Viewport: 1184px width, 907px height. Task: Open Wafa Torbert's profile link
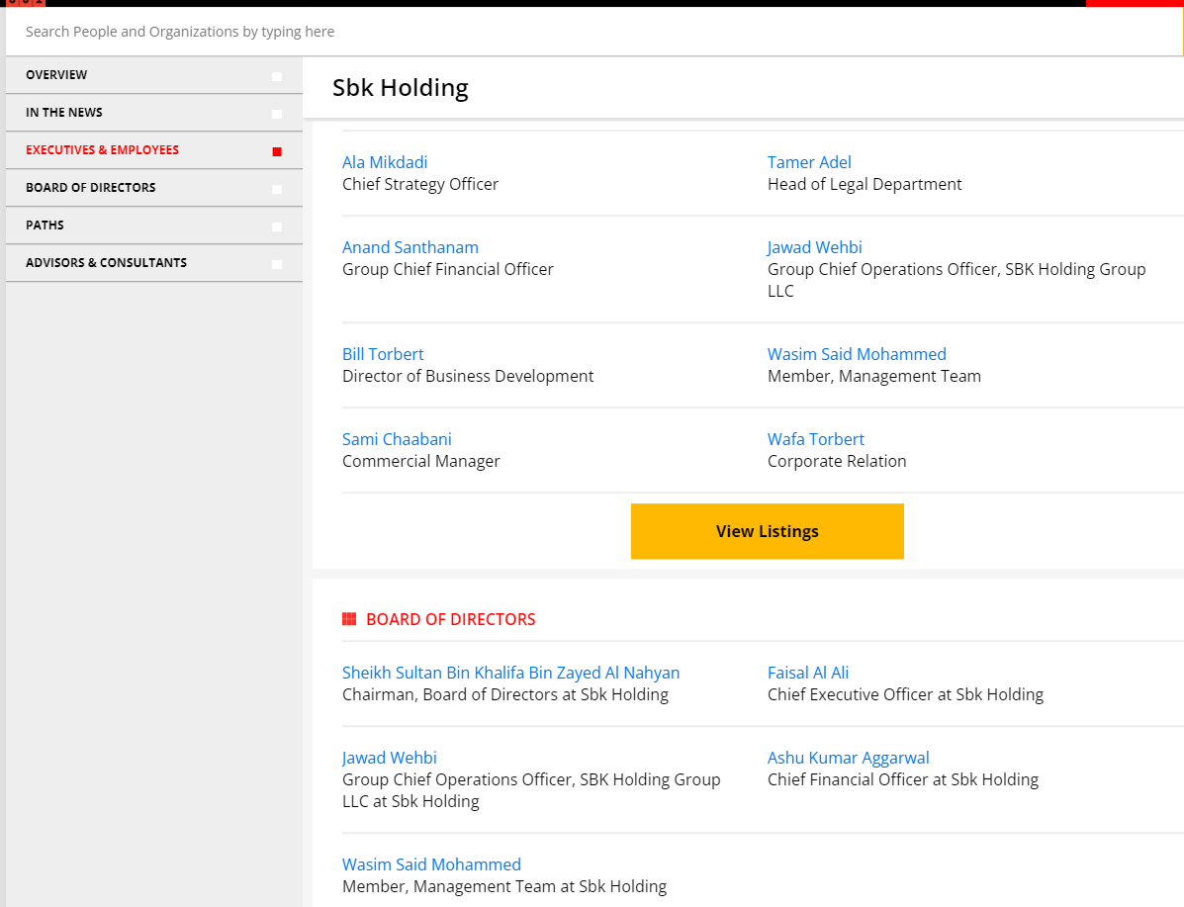pos(816,439)
